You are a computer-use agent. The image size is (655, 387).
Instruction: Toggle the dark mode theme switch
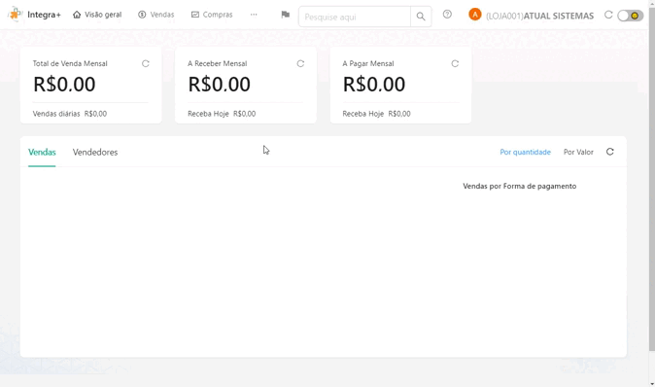[x=631, y=16]
